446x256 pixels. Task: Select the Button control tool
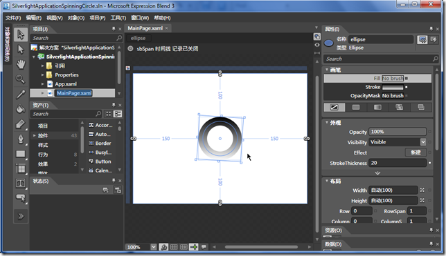21,197
